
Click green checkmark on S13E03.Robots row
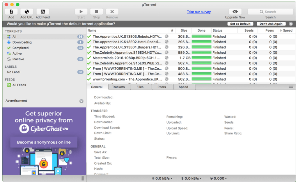pos(89,36)
